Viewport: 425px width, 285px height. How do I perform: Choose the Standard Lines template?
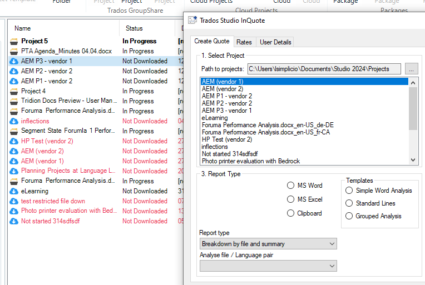coord(349,203)
